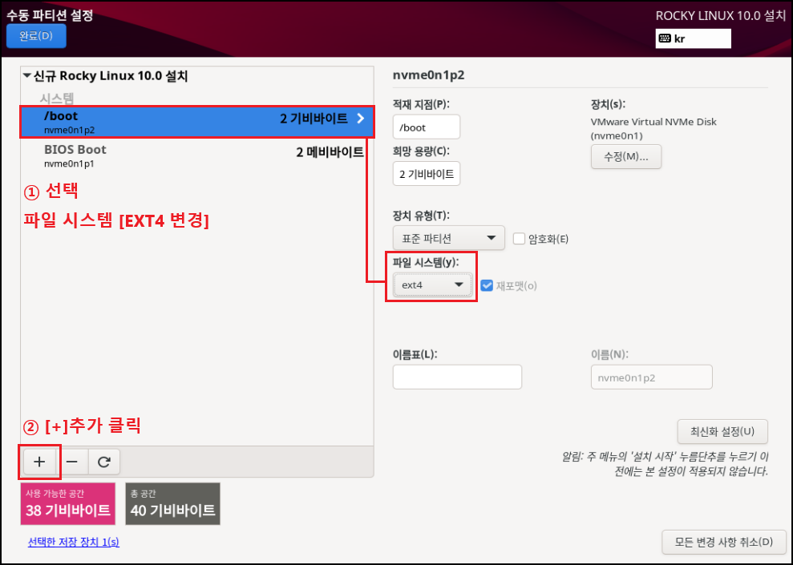Click the 이름(N) nvme0n1p2 field

[x=651, y=377]
